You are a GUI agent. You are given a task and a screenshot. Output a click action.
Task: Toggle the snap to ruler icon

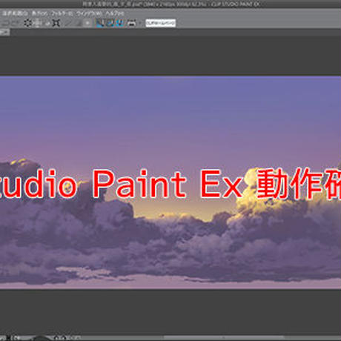[x=100, y=23]
